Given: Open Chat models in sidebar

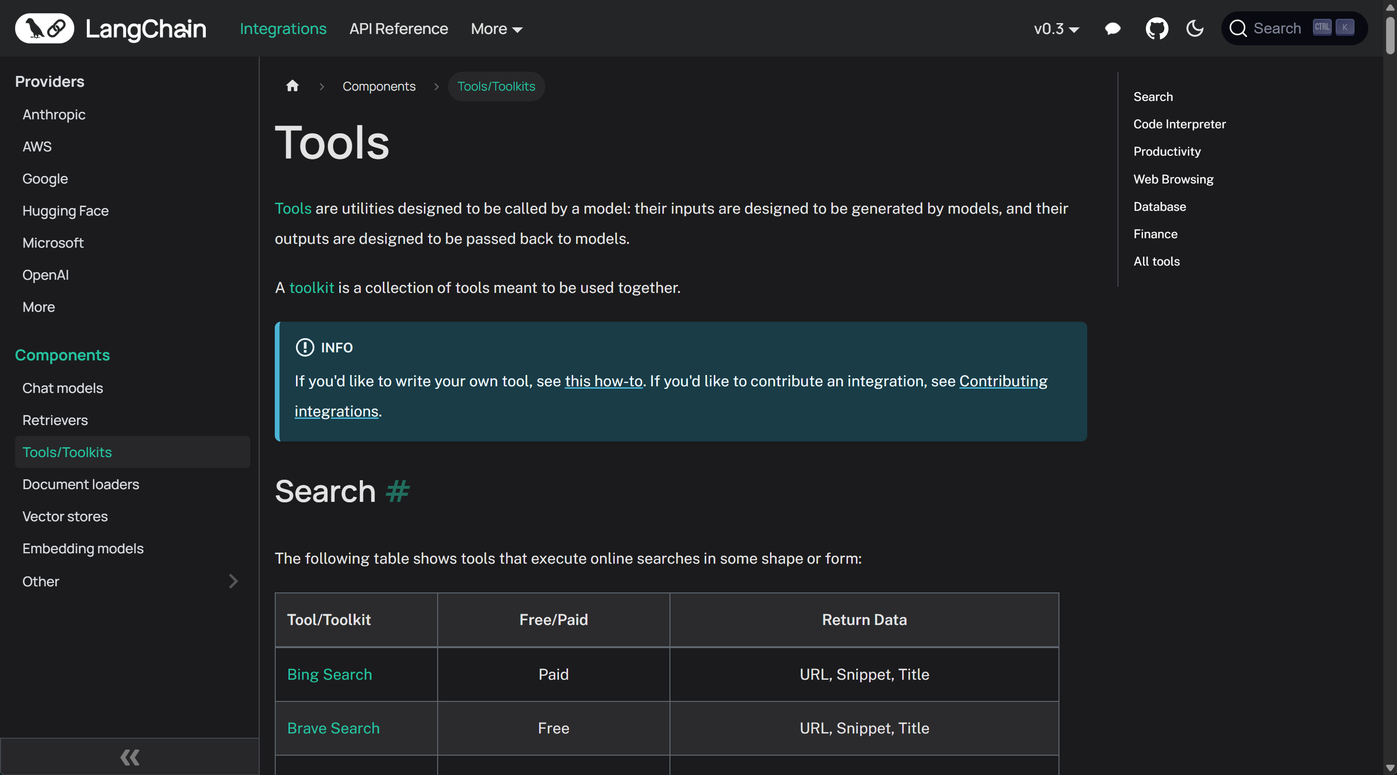Looking at the screenshot, I should (62, 388).
